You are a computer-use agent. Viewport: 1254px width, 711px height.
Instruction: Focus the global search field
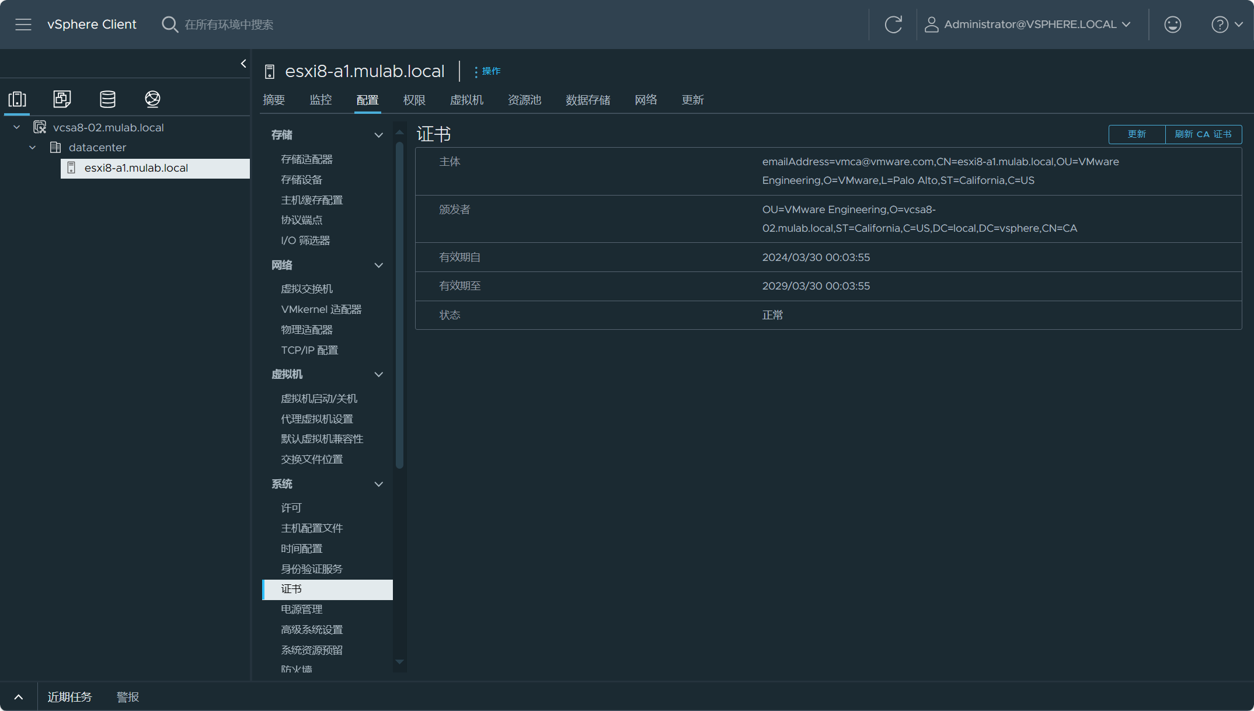pos(229,25)
